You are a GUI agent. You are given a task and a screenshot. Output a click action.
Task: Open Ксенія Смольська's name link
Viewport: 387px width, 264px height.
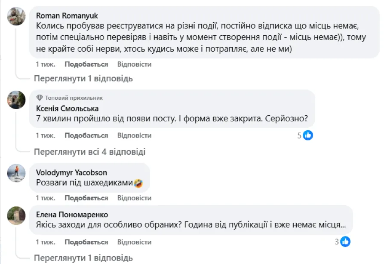(x=68, y=108)
